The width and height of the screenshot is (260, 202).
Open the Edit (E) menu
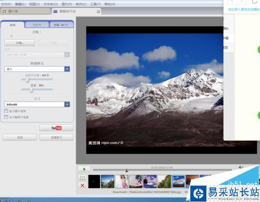point(20,4)
